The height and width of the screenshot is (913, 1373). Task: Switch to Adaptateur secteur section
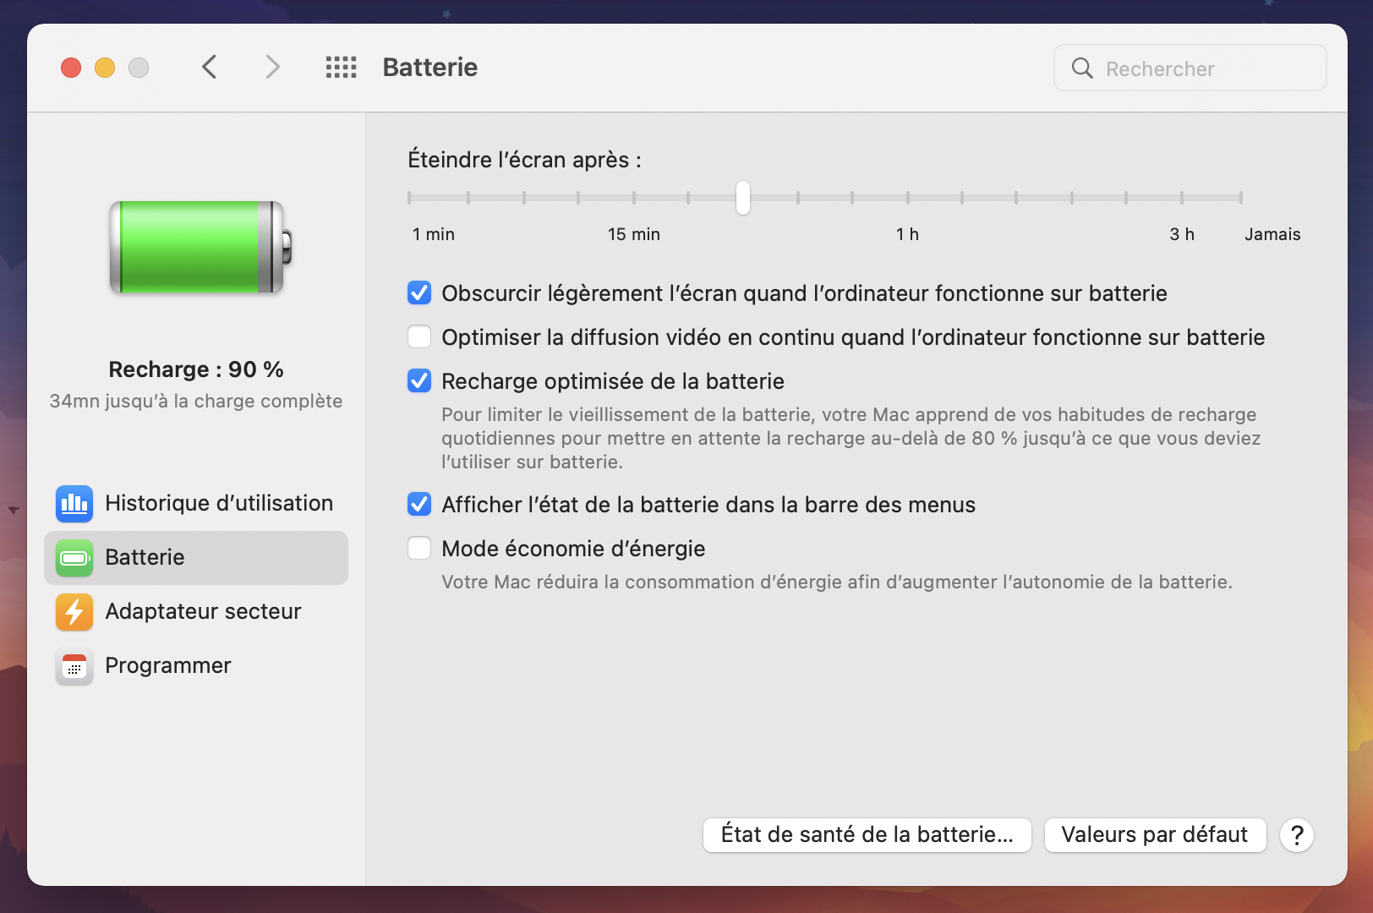click(x=196, y=612)
